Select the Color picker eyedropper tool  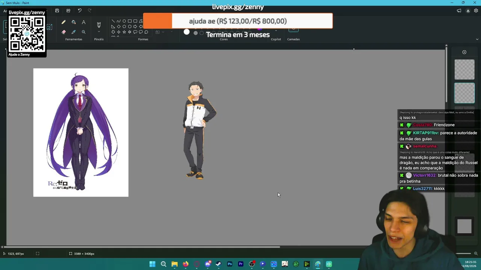74,32
